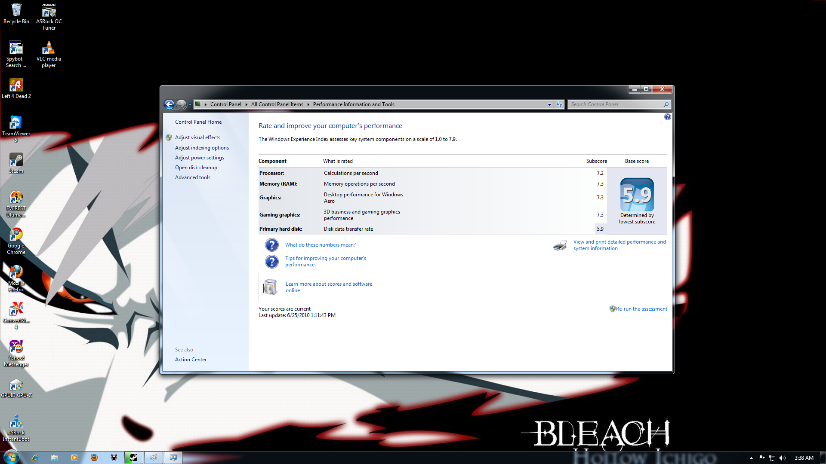Open Adjust indexing options
Image resolution: width=826 pixels, height=464 pixels.
202,148
